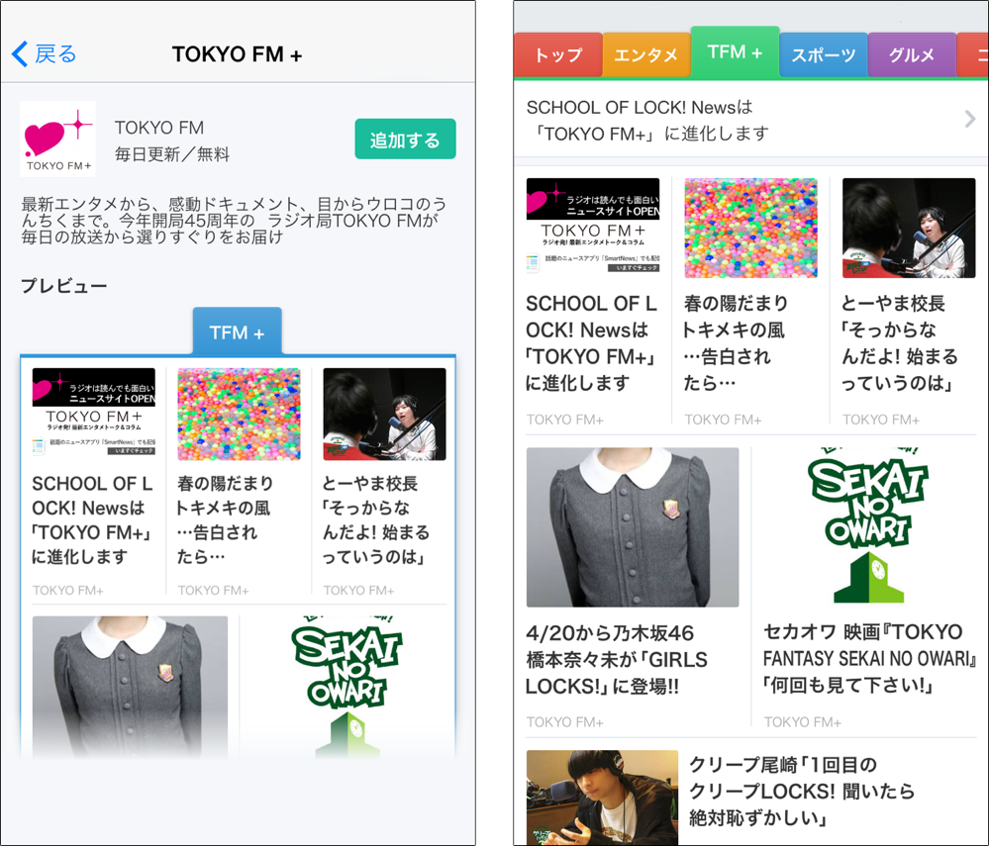Select the blue TFM + preview tab
The image size is (990, 846).
238,331
